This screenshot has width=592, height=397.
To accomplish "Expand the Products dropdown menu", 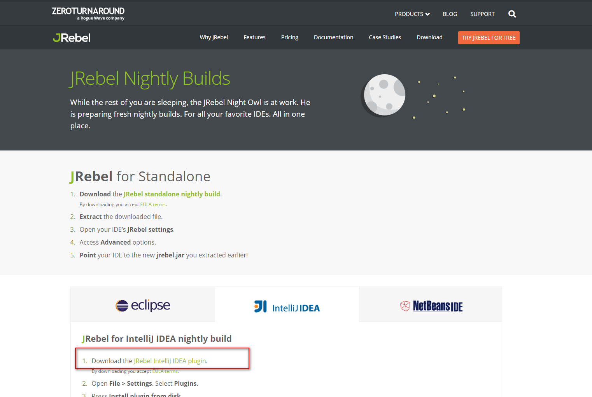I will tap(412, 14).
